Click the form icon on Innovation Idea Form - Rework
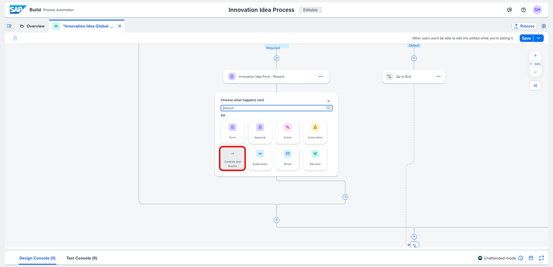 (232, 76)
